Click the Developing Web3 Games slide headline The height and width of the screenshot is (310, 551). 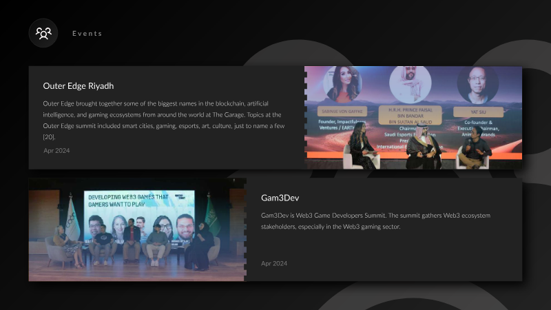coord(129,200)
